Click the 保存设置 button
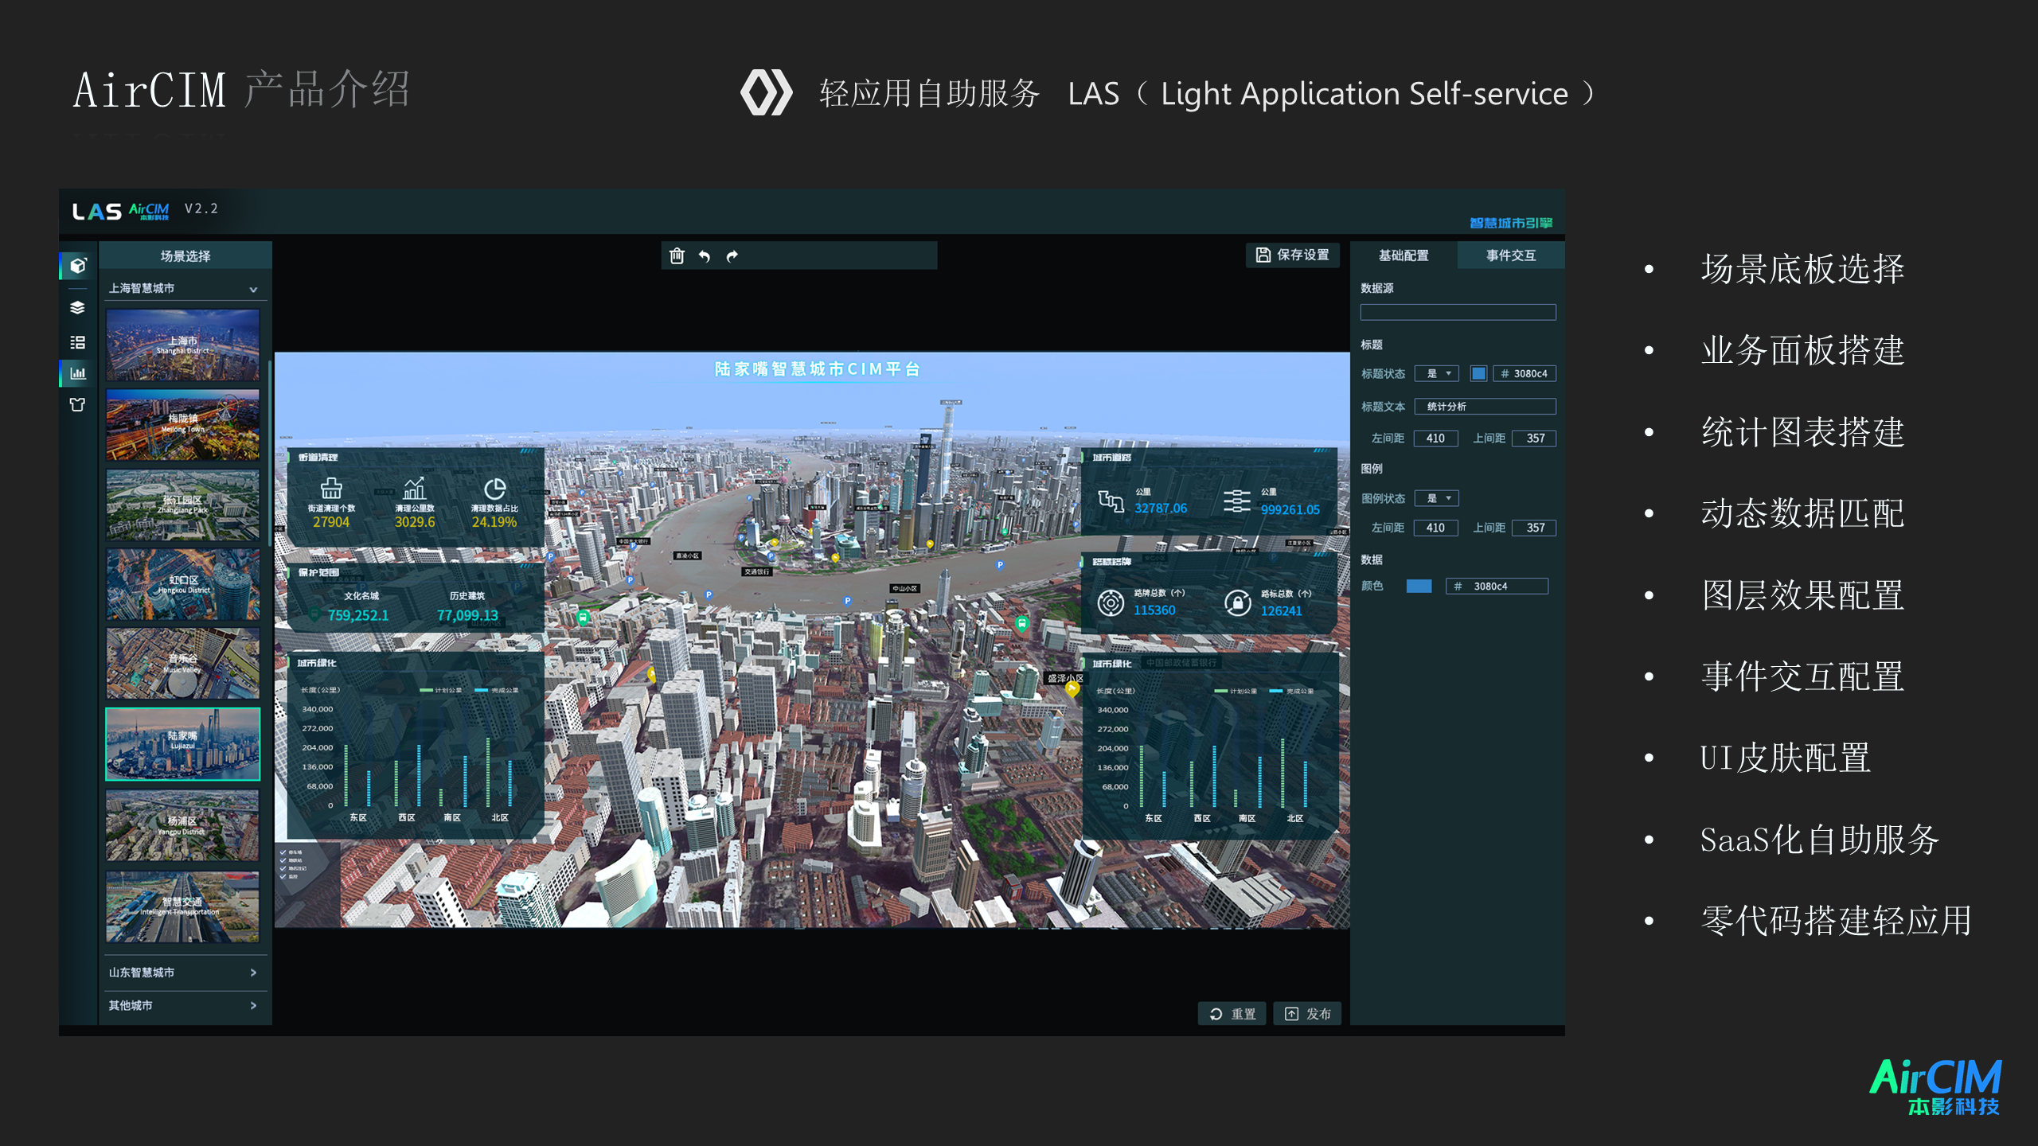 click(x=1292, y=255)
